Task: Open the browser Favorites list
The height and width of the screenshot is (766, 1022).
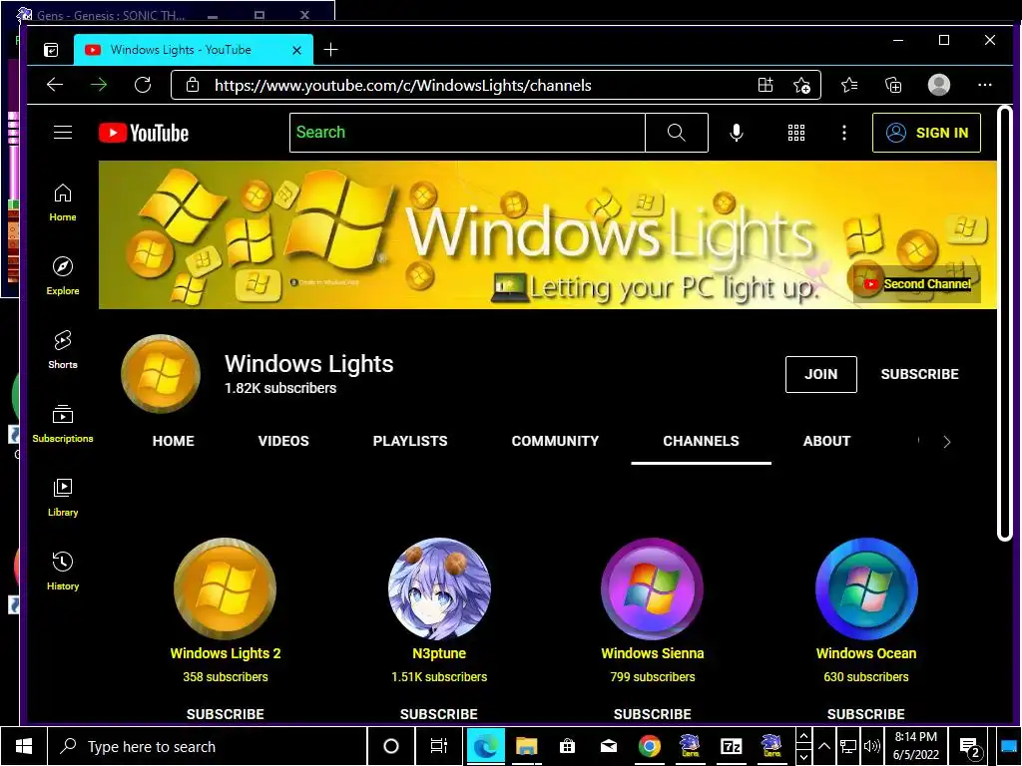Action: pyautogui.click(x=849, y=85)
